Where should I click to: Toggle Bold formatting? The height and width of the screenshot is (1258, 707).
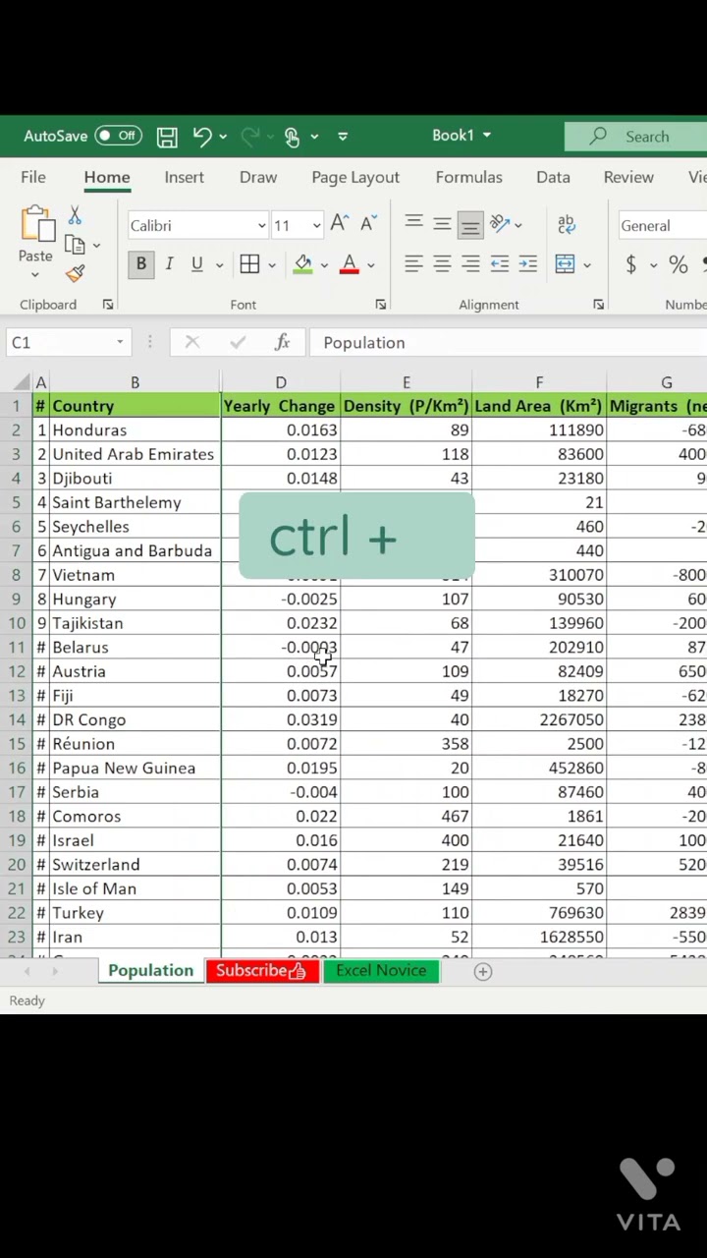point(140,264)
